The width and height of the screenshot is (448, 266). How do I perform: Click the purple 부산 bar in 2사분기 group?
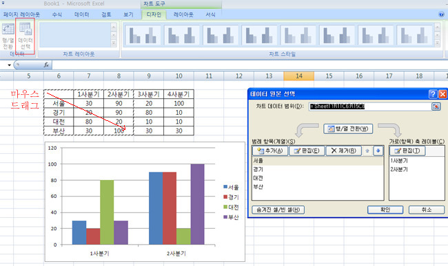(197, 204)
